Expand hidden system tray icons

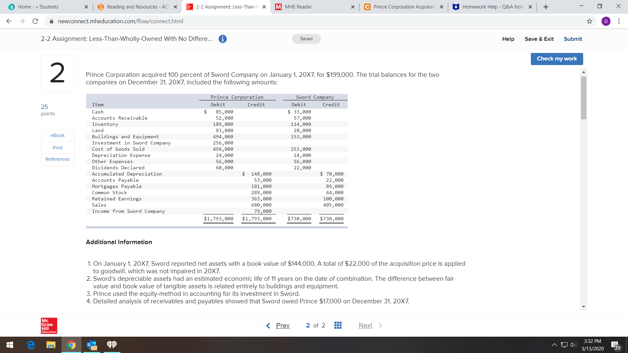point(554,345)
